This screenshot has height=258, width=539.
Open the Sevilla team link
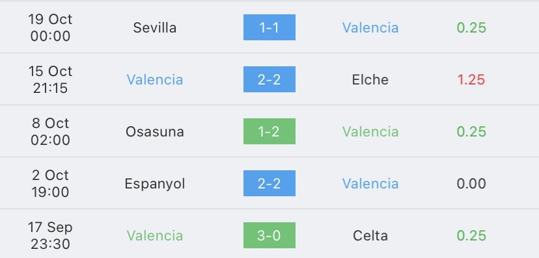click(155, 27)
